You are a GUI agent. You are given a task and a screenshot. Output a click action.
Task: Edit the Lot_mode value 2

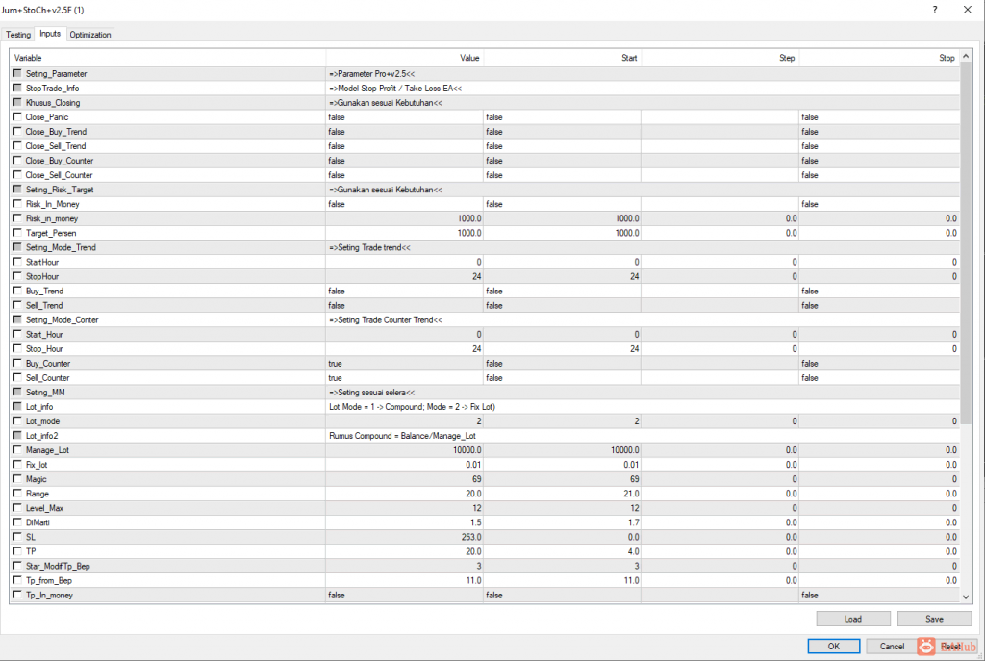[x=405, y=421]
